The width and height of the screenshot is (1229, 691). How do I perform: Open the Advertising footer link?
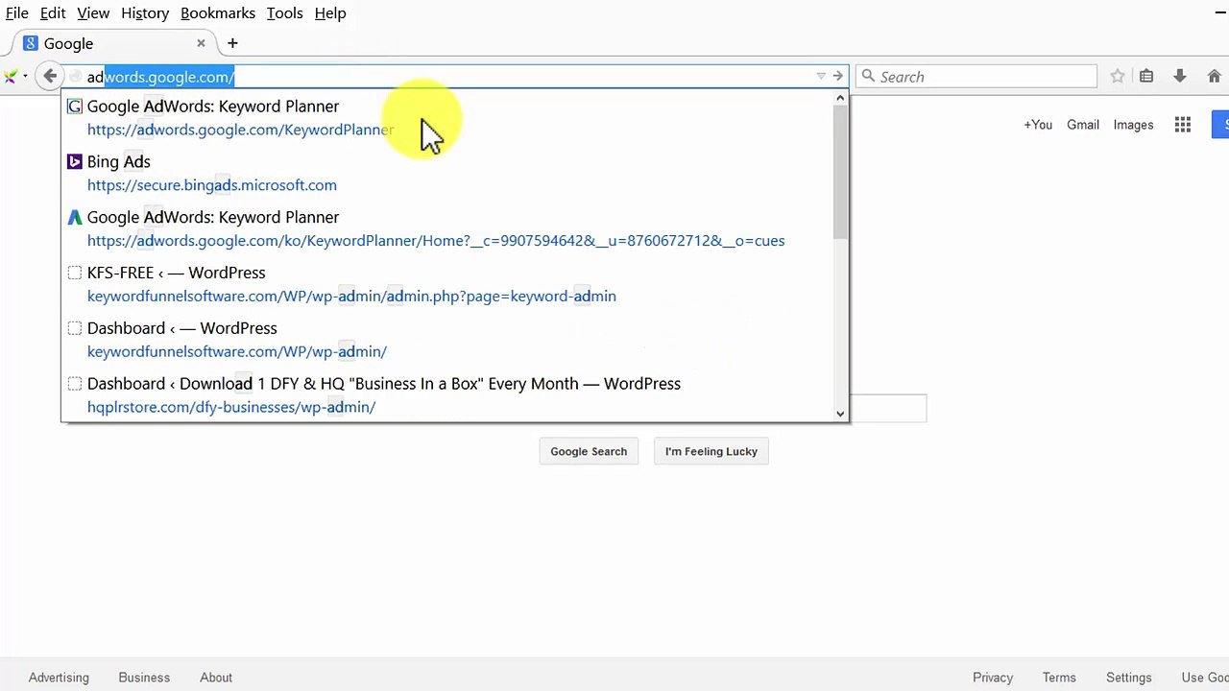coord(59,678)
